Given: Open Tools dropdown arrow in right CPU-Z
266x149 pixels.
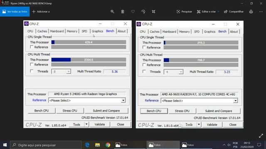Looking at the screenshot, I should (x=199, y=125).
